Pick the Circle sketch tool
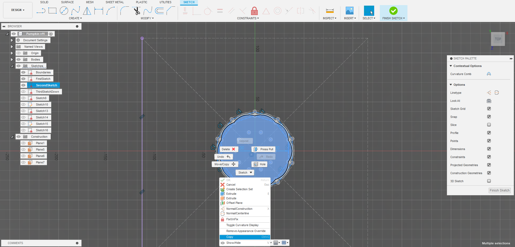 click(x=64, y=11)
